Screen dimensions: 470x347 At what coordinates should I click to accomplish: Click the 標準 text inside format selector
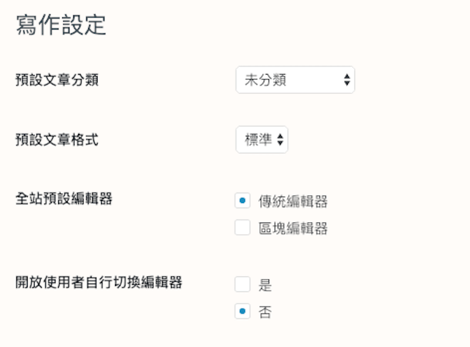point(258,140)
